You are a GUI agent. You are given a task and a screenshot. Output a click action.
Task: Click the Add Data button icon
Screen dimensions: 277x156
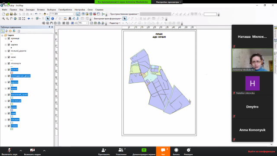tap(45, 14)
